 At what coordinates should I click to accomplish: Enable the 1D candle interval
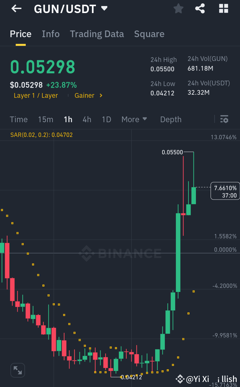106,119
